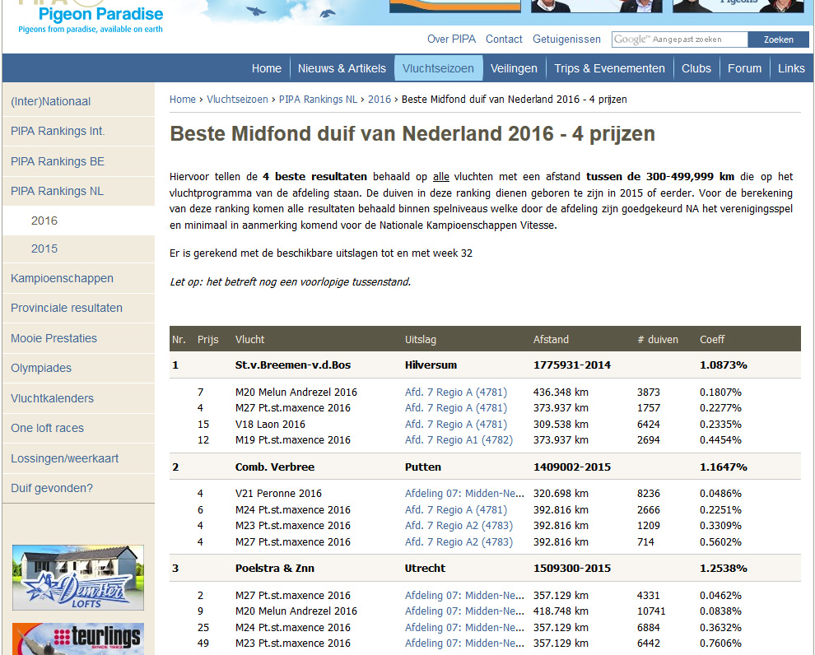This screenshot has height=655, width=815.
Task: Open Olympiades in the sidebar
Action: click(x=78, y=368)
